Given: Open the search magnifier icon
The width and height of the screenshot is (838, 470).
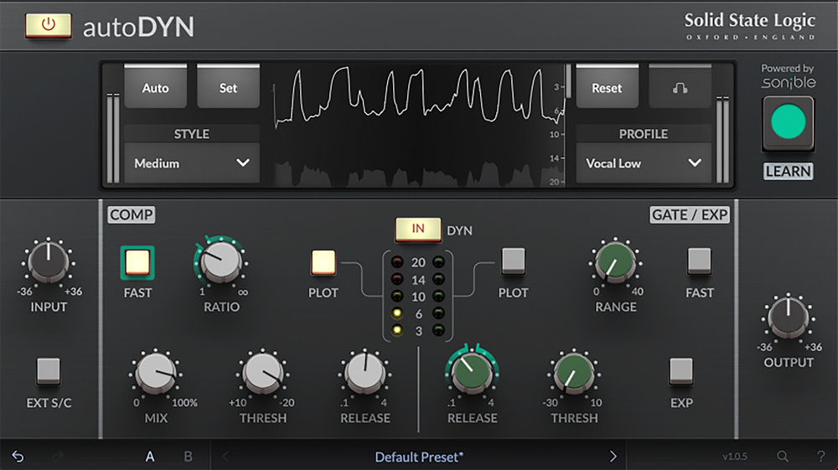Looking at the screenshot, I should point(782,457).
